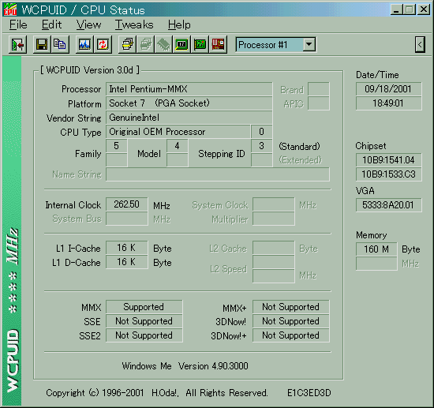Click chipset value 10B9:1541.04
Image resolution: width=434 pixels, height=408 pixels.
tap(388, 160)
